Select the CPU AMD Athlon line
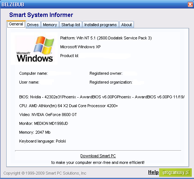The image size is (194, 179). click(x=69, y=106)
